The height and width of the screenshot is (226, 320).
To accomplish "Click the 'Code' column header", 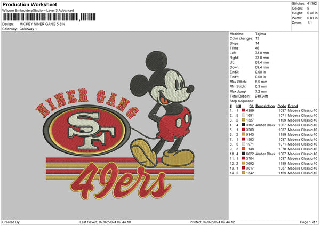I will 282,106.
